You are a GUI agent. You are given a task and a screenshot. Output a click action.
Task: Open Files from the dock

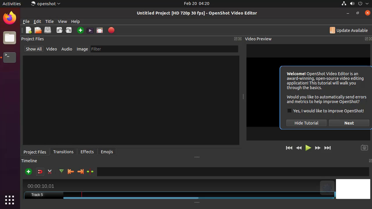(10, 38)
